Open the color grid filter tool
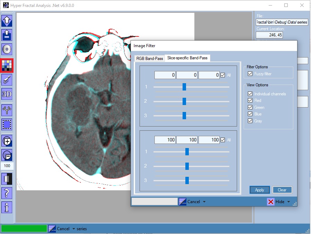The width and height of the screenshot is (311, 234). (7, 65)
